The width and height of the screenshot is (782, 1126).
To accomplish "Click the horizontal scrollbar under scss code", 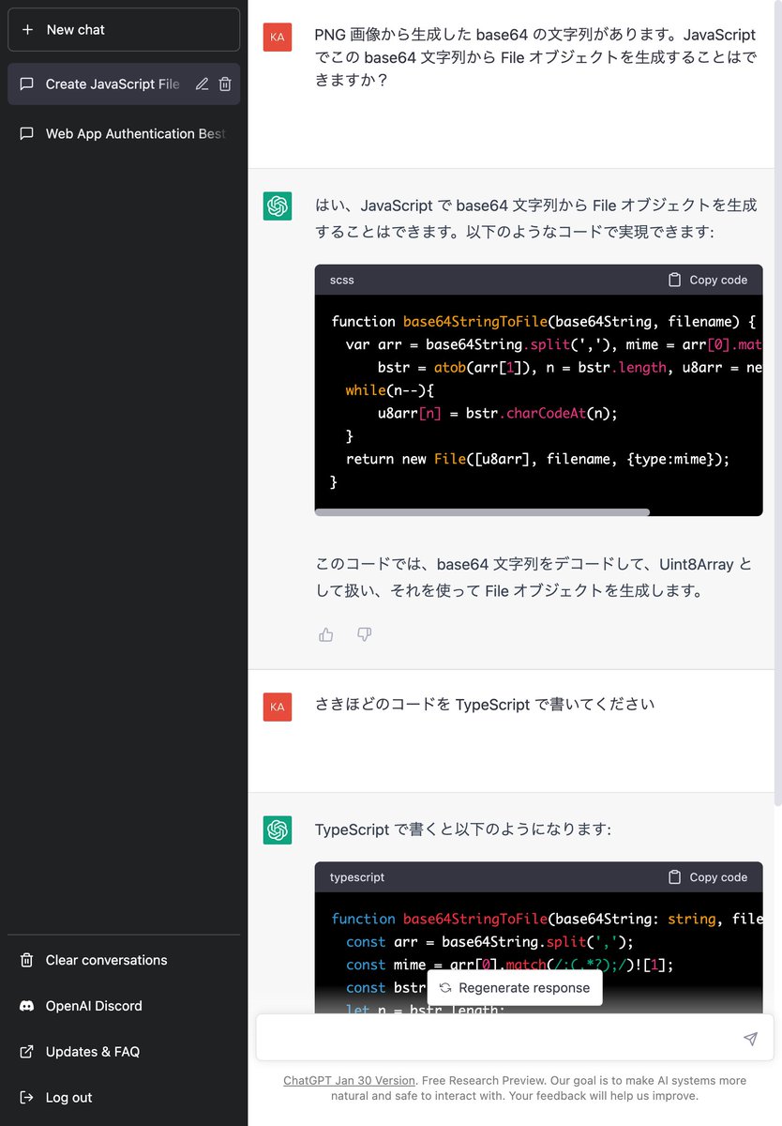I will pyautogui.click(x=482, y=512).
